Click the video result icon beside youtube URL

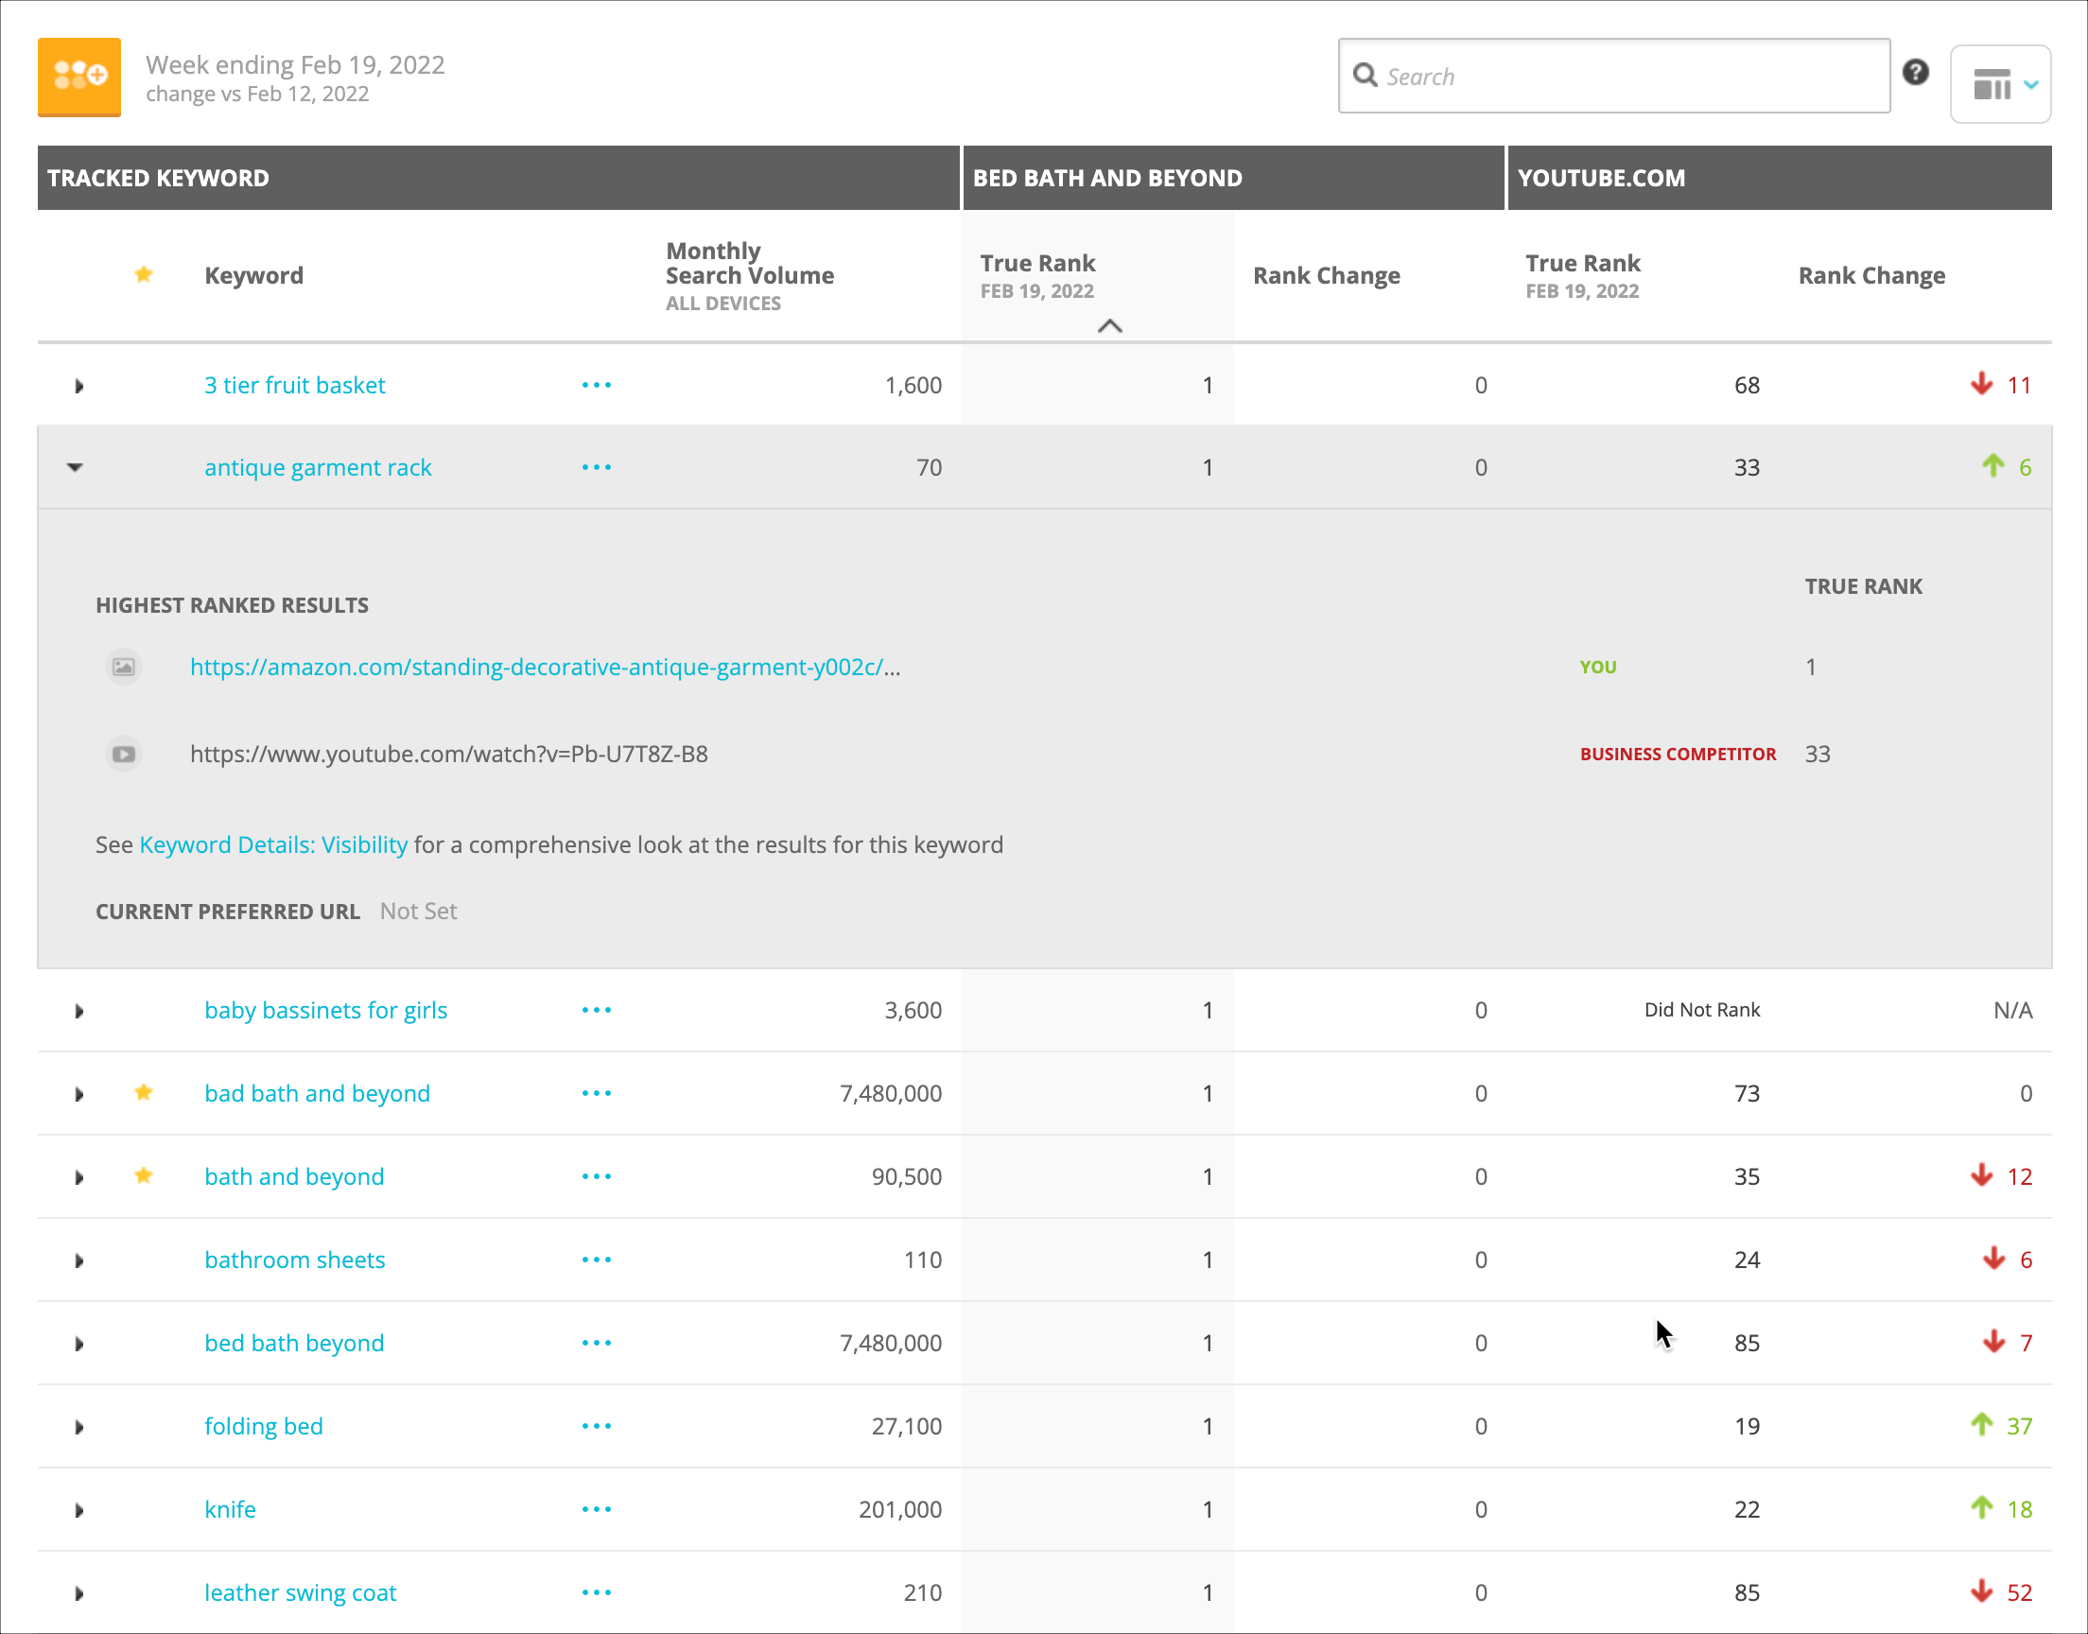point(123,754)
